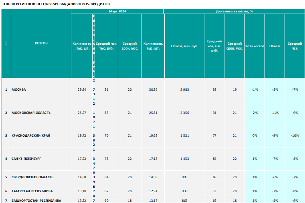
Task: Select the КРАСНОДАРСКИЙ КРАЙ region cell
Action: [41, 135]
